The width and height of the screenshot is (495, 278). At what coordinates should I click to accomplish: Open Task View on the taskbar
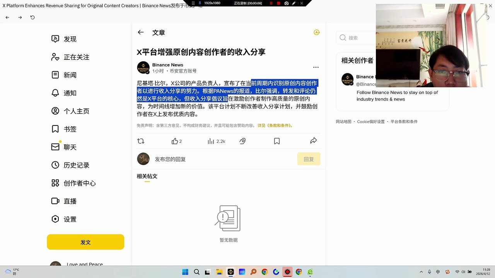tap(208, 272)
